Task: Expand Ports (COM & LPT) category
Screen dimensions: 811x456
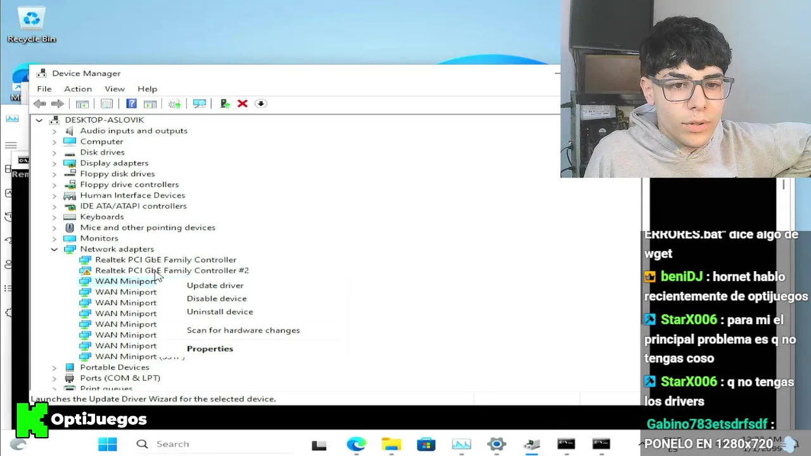Action: (x=54, y=379)
